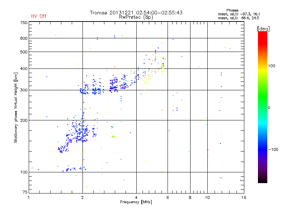
Task: Click the x-axis tick label '2'
Action: click(83, 197)
